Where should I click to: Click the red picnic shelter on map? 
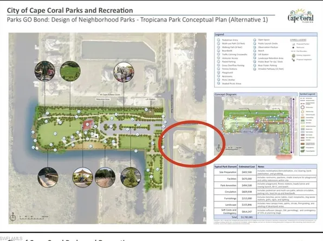click(x=88, y=125)
